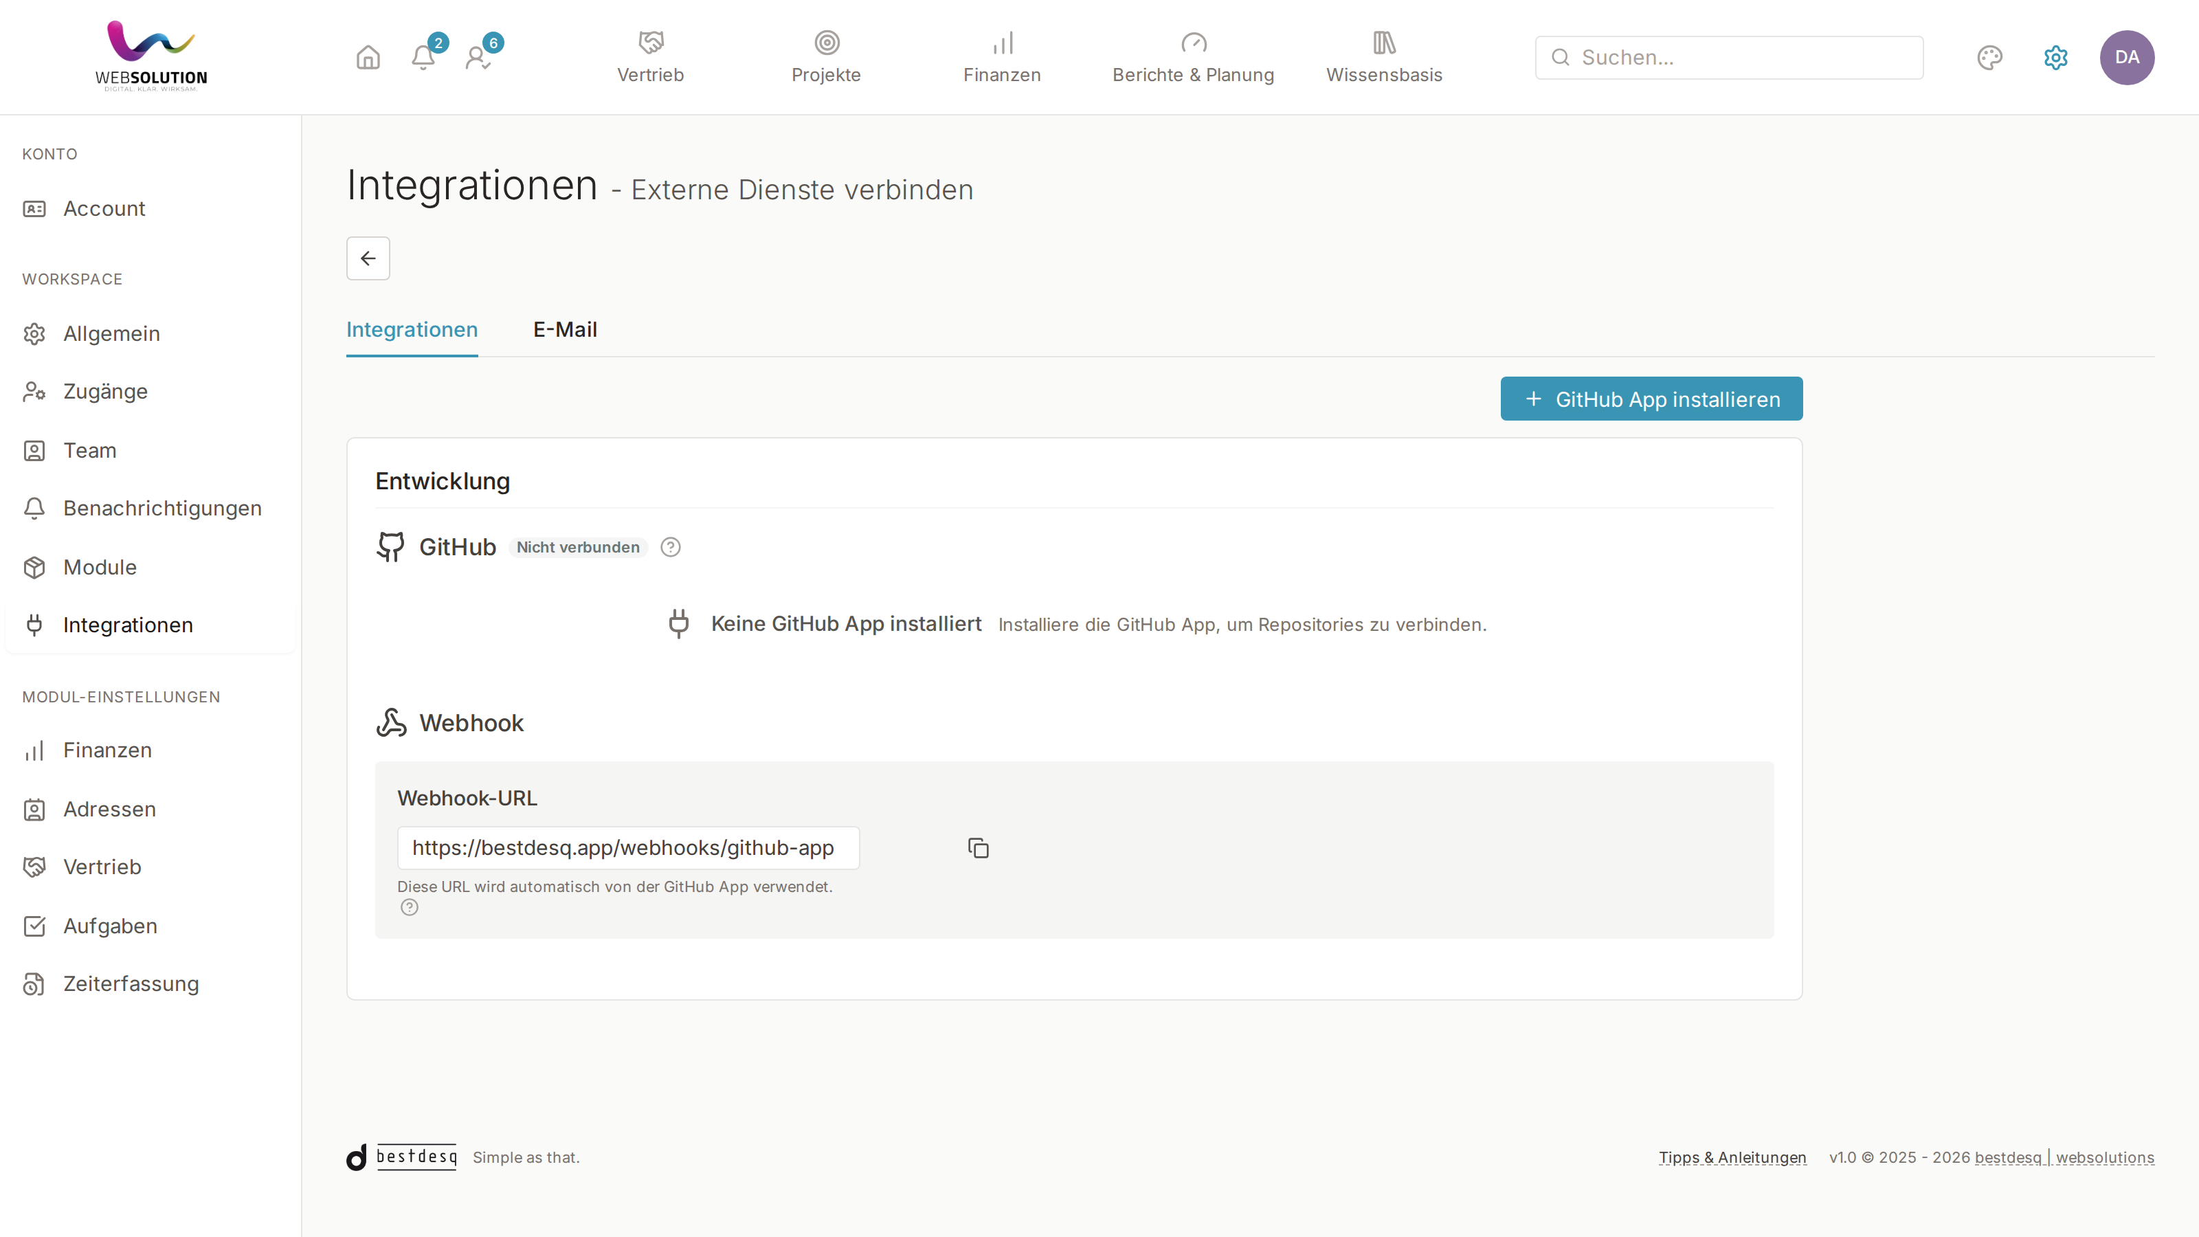Open the Wissensbasis menu
This screenshot has width=2199, height=1237.
(x=1384, y=57)
